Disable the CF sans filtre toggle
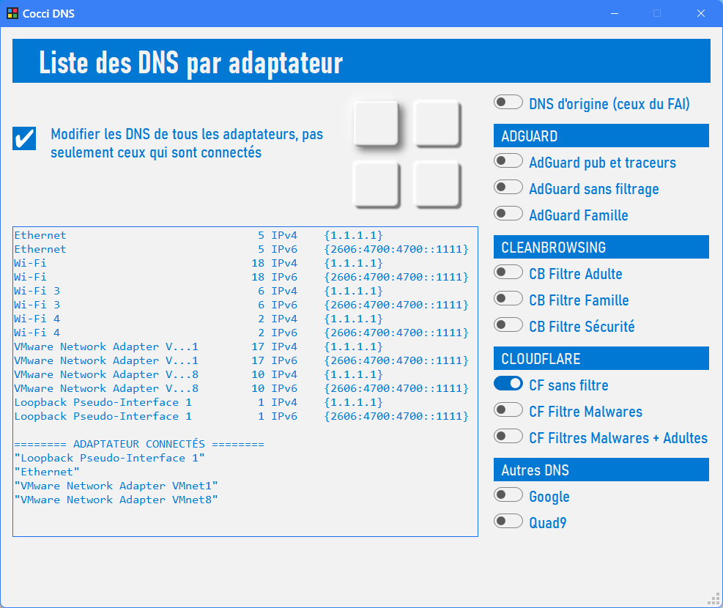Screen dimensions: 723x608 [x=508, y=384]
